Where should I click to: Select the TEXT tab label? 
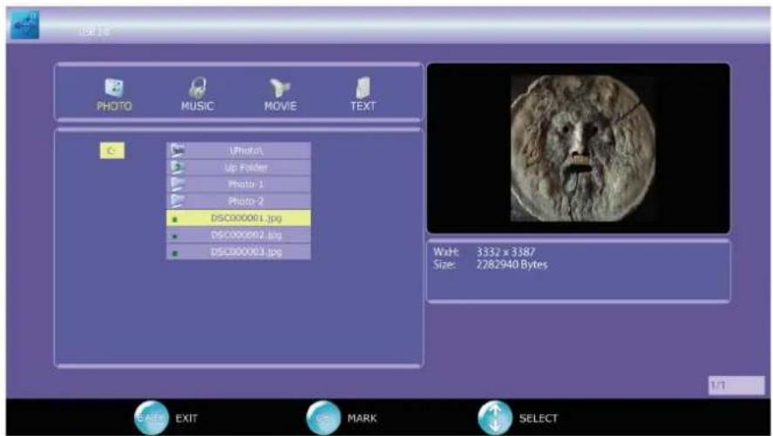(363, 106)
